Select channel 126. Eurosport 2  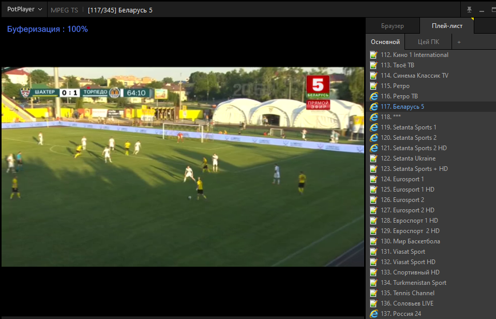point(431,200)
